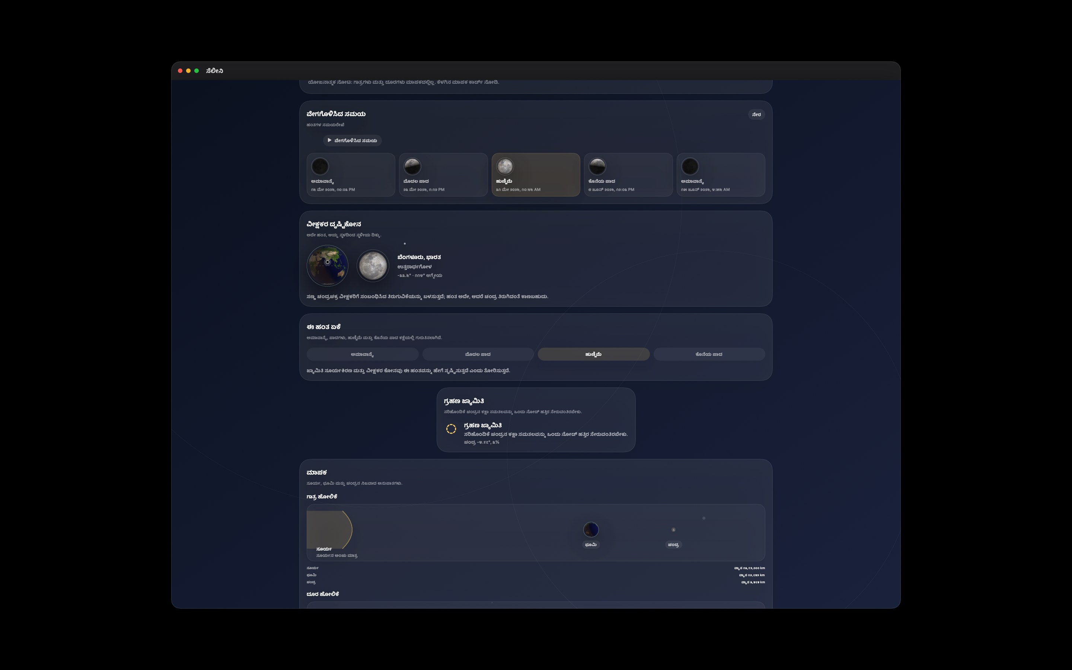Viewport: 1072px width, 670px height.
Task: Click the ಚಂದ್ರ label chip
Action: [x=673, y=545]
